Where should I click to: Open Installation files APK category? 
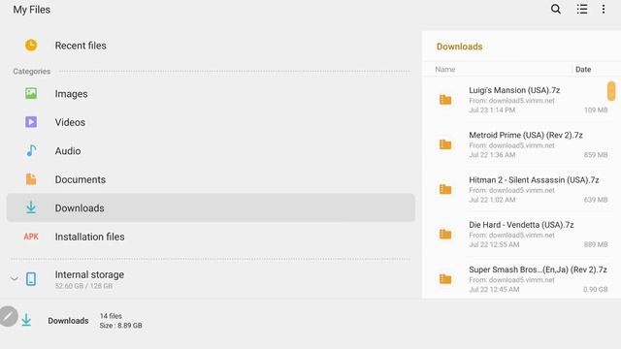pyautogui.click(x=211, y=237)
